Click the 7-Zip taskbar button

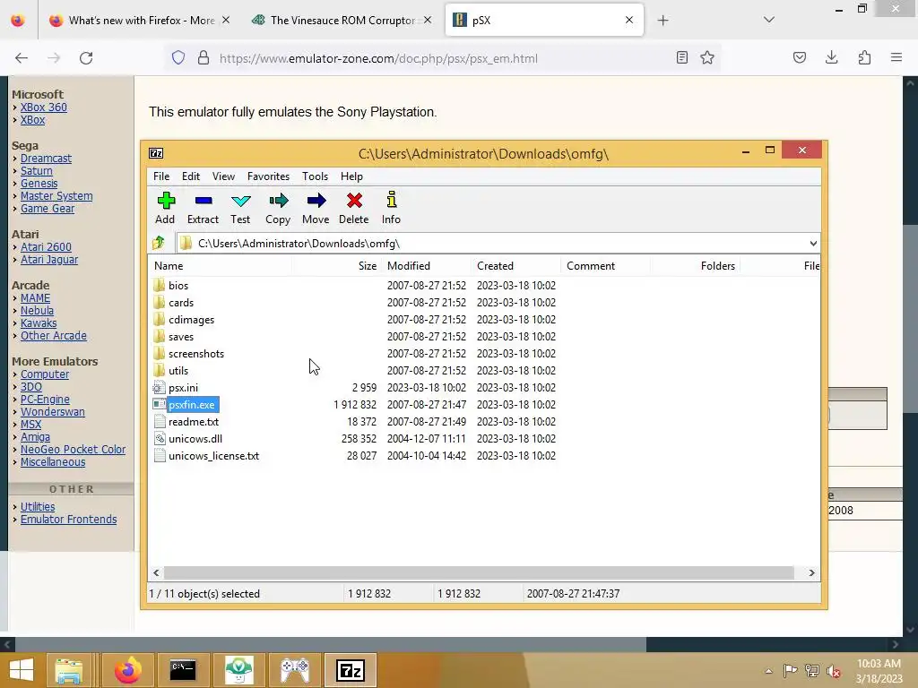pos(351,670)
